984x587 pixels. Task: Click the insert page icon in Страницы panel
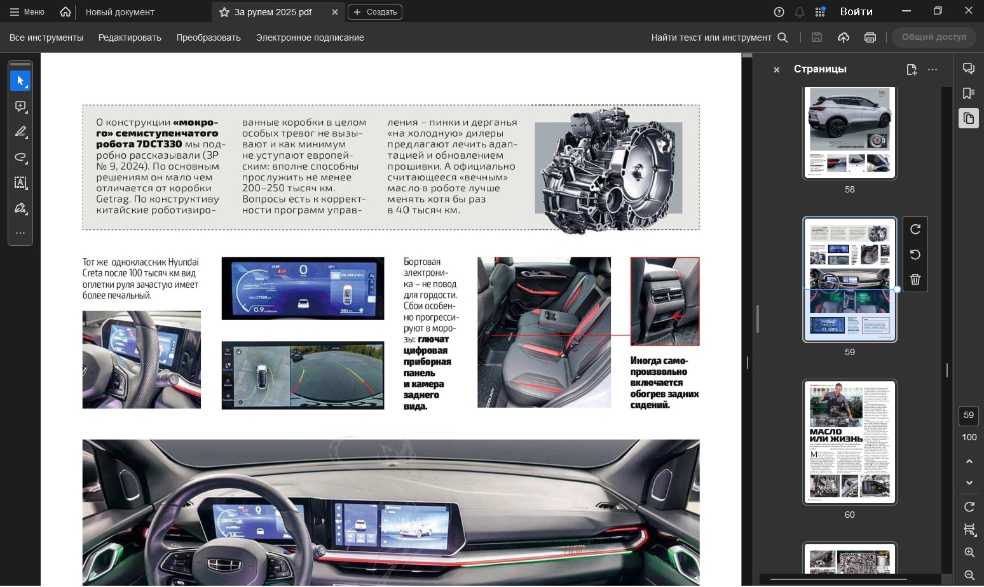pos(912,70)
